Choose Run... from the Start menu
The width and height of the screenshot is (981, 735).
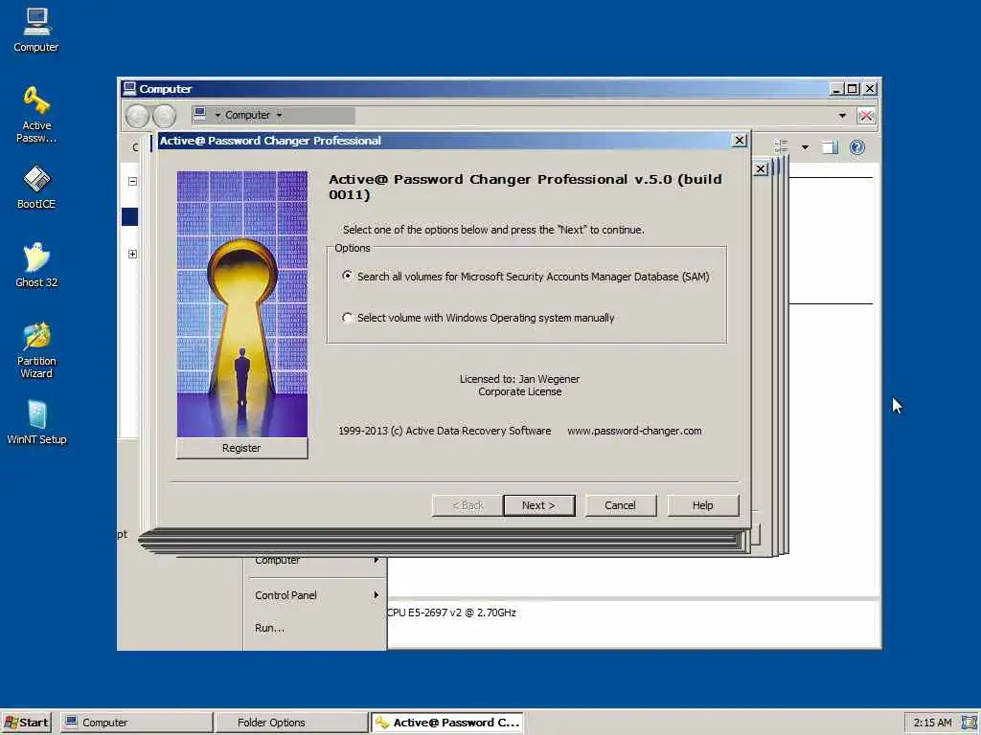pyautogui.click(x=269, y=628)
